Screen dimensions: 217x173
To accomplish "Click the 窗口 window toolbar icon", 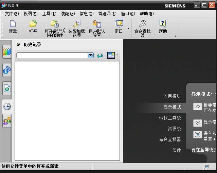I will (119, 23).
